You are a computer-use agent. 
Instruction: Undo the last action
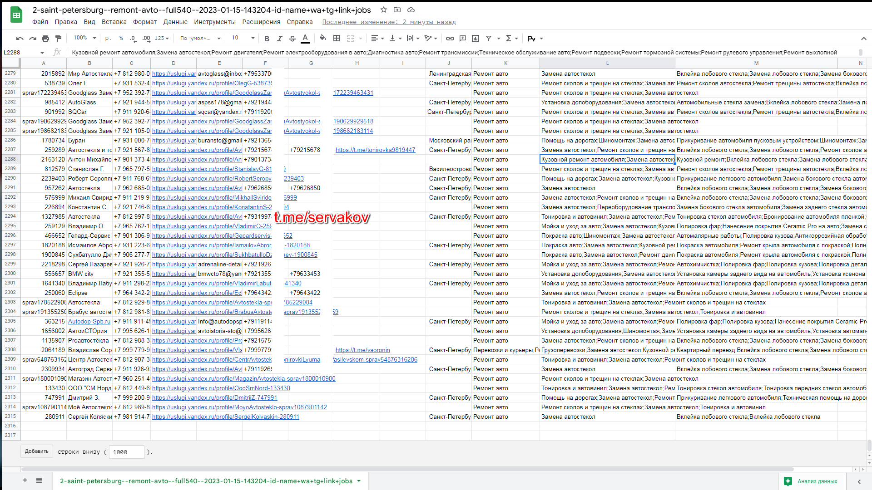pos(20,39)
